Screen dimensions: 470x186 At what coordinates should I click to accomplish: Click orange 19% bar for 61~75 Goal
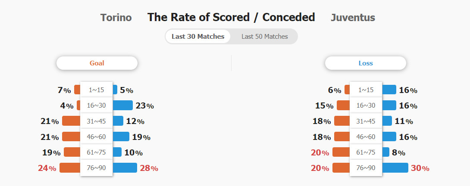[x=72, y=152]
